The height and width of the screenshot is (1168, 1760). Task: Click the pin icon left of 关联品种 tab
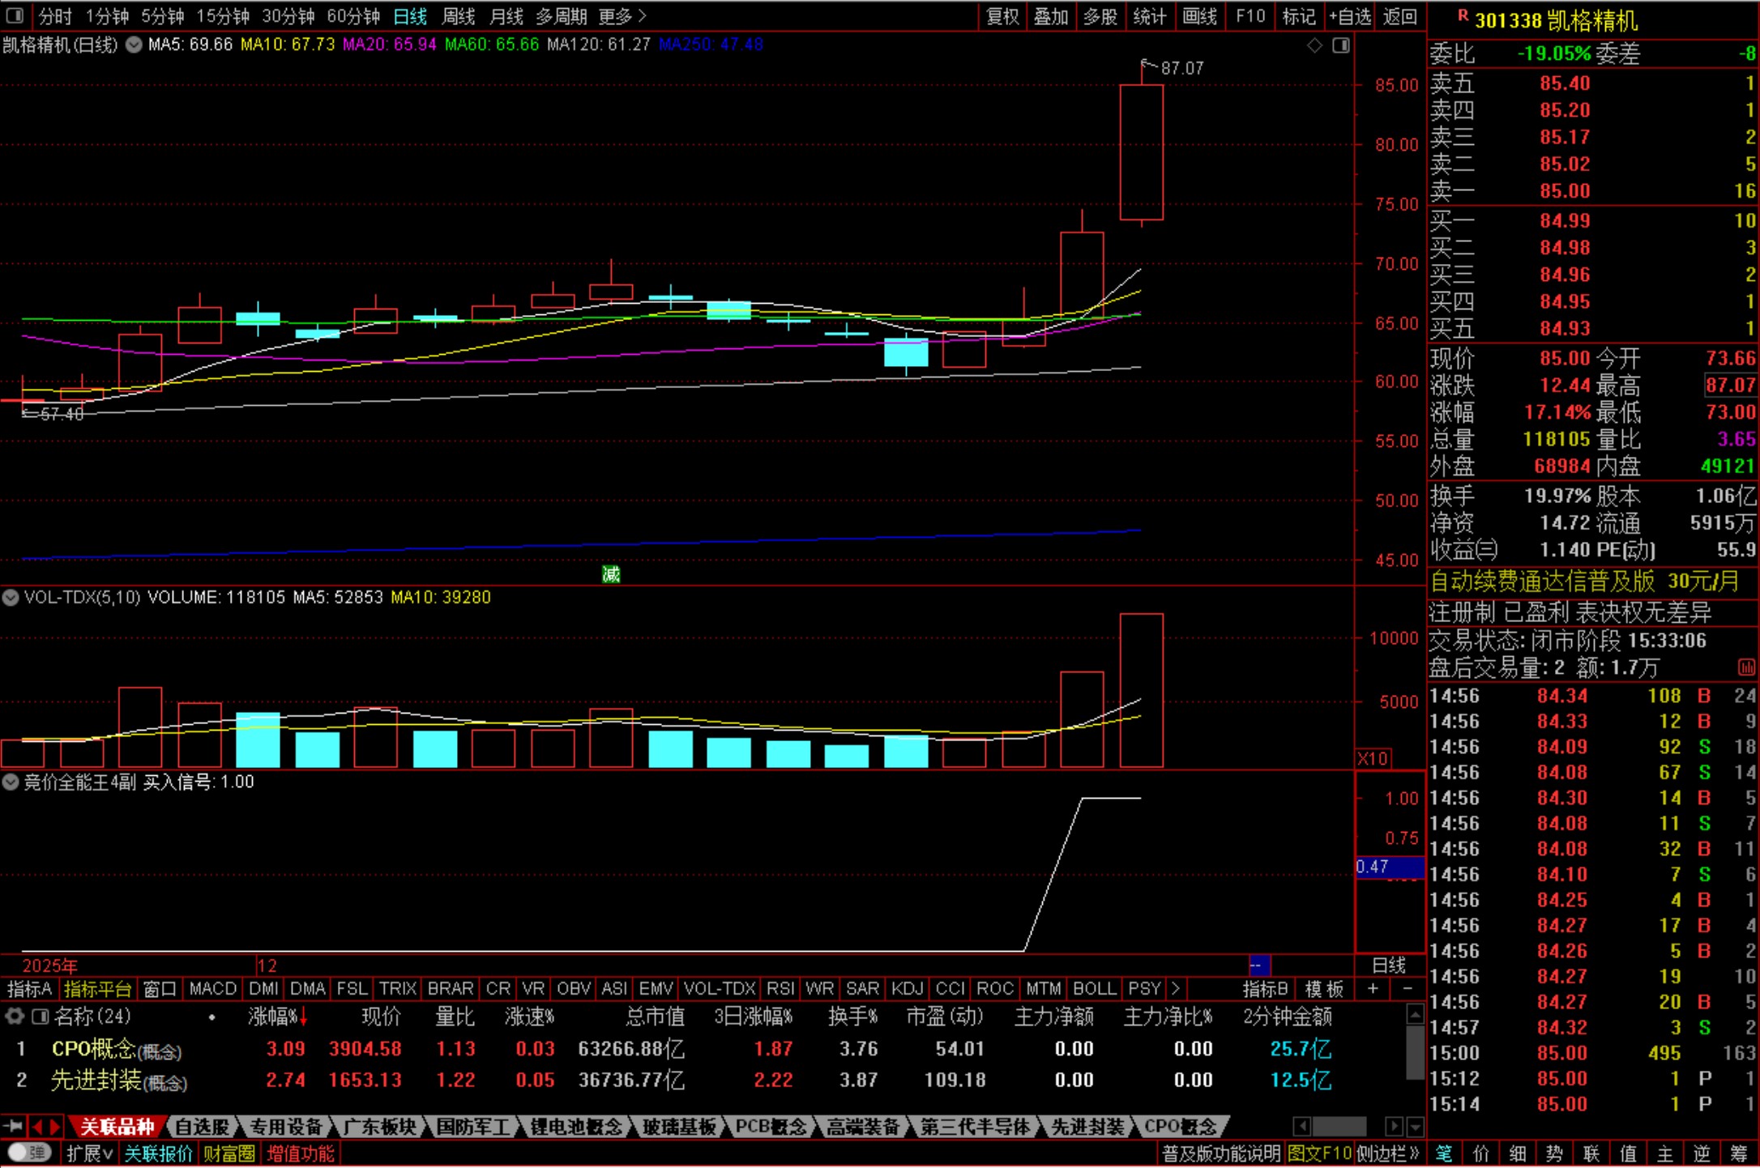pyautogui.click(x=13, y=1126)
